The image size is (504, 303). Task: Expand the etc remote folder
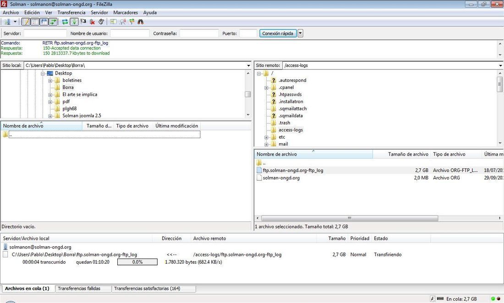[266, 137]
